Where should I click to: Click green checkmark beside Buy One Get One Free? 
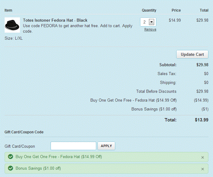tap(10, 157)
